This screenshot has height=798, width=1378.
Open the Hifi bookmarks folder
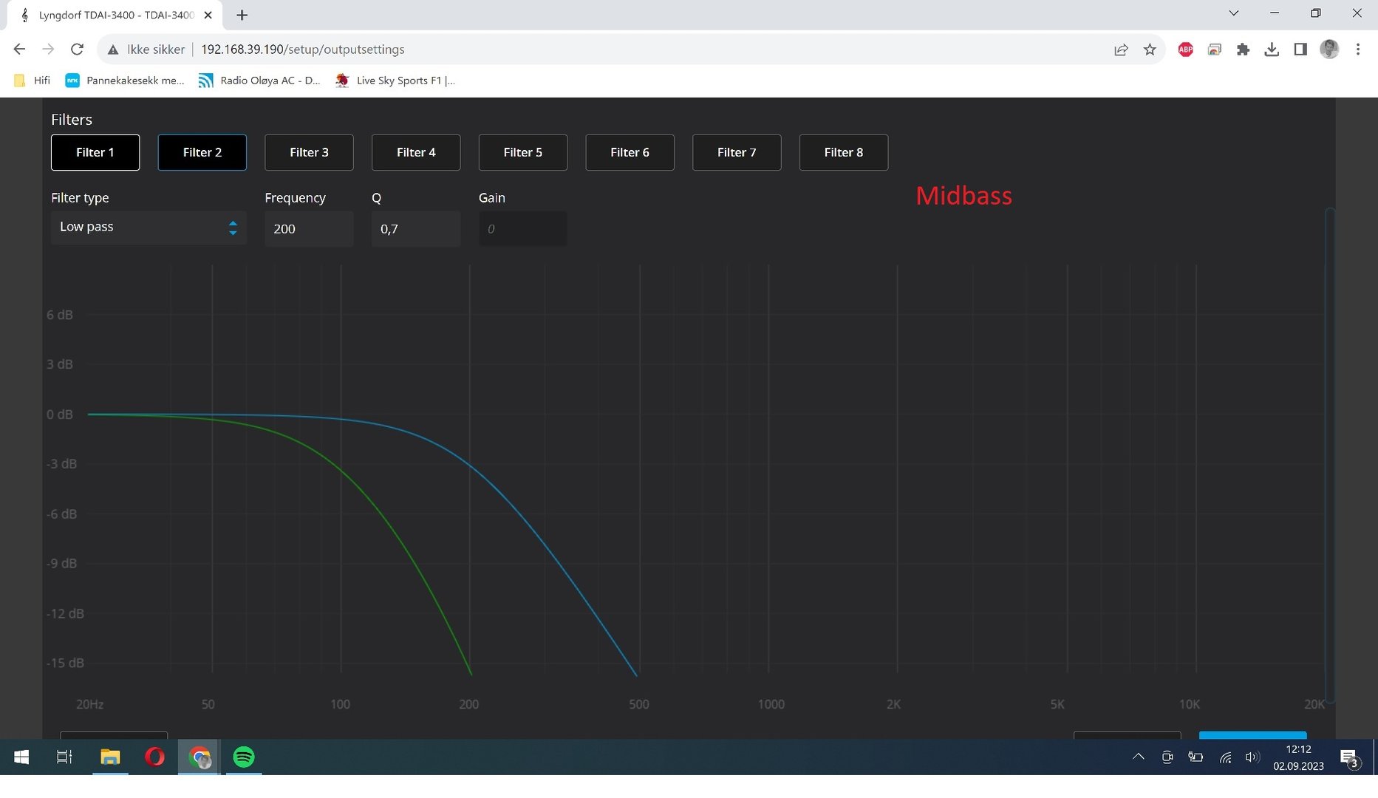coord(33,81)
